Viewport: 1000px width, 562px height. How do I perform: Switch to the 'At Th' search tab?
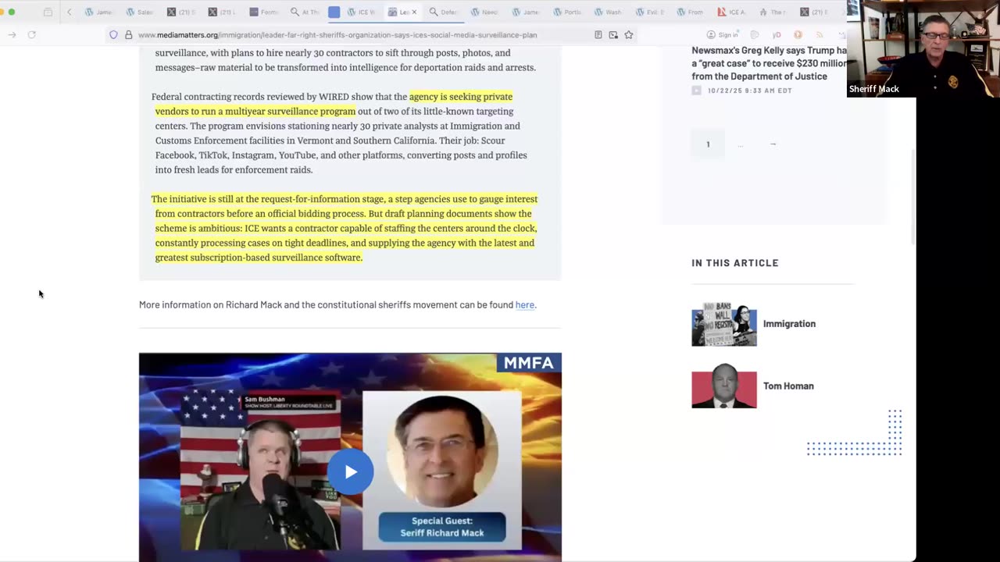305,12
